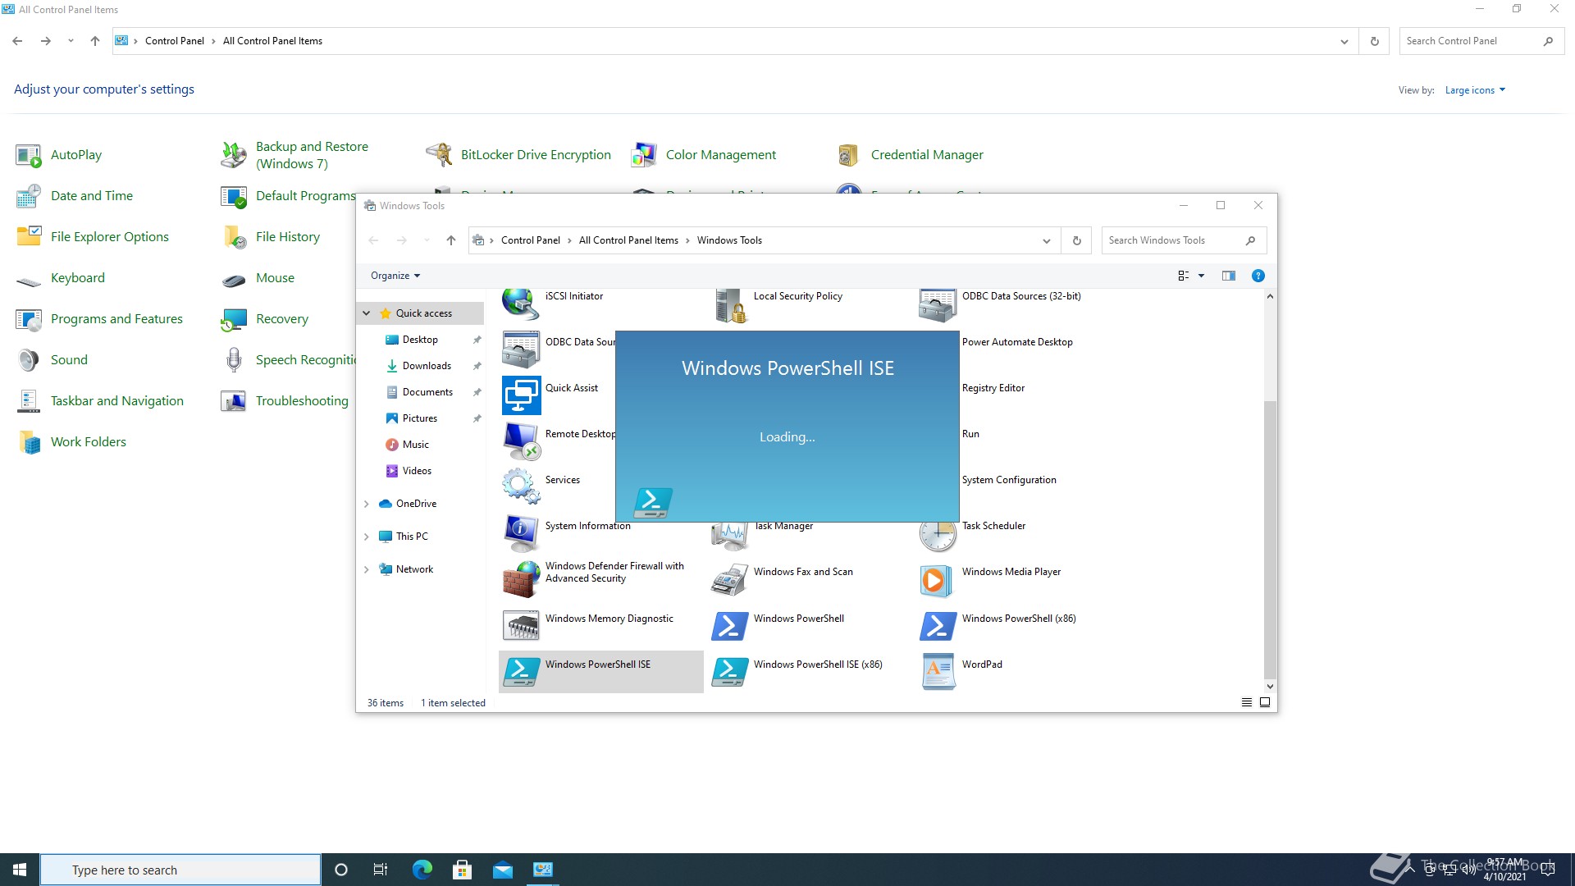Collapse Quick access tree node
The width and height of the screenshot is (1575, 886).
tap(367, 313)
